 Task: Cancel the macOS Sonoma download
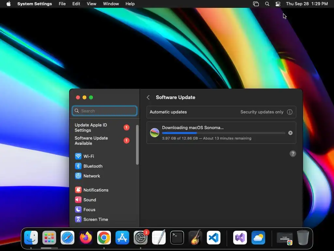pos(290,133)
